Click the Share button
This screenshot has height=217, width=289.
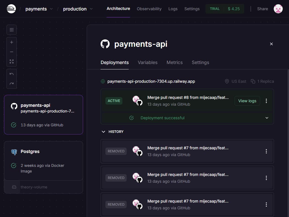click(262, 9)
